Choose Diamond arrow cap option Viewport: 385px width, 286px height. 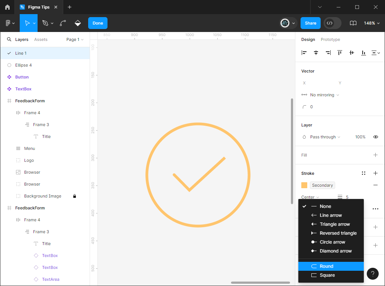[331, 251]
